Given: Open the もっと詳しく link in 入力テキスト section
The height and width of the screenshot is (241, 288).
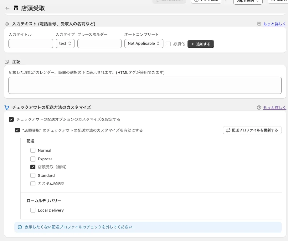Looking at the screenshot, I should [x=275, y=24].
